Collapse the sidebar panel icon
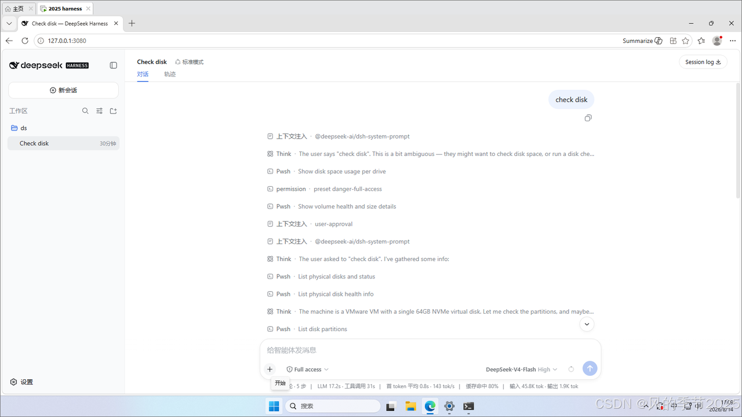This screenshot has height=417, width=742. (x=114, y=66)
